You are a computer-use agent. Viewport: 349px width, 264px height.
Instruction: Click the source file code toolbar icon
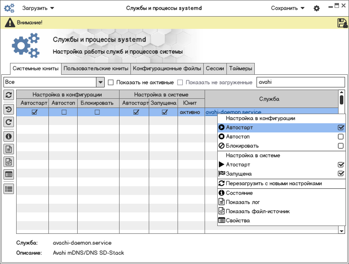pyautogui.click(x=9, y=162)
